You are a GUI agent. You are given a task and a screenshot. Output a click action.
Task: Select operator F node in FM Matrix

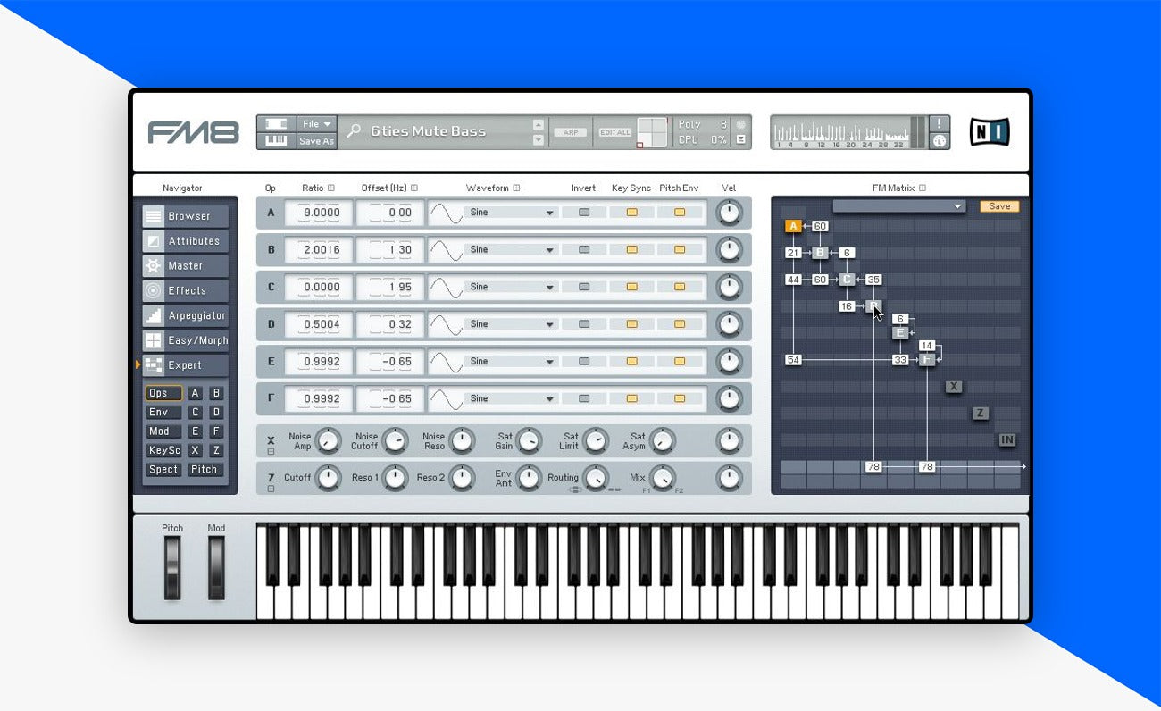[x=927, y=360]
